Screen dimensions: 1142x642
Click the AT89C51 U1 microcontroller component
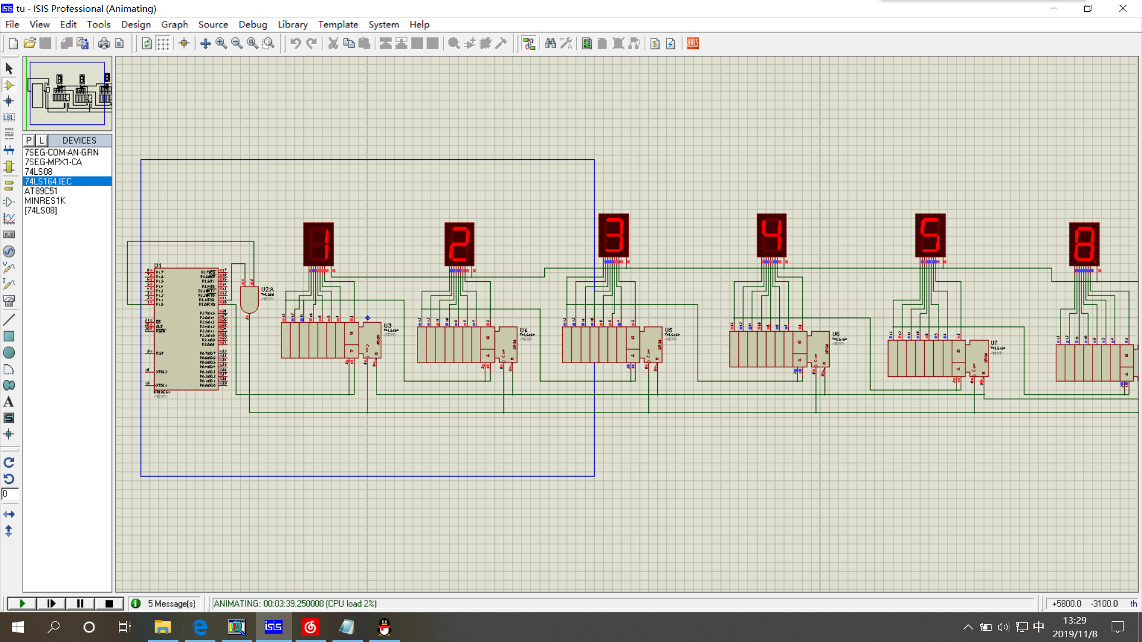pyautogui.click(x=186, y=329)
